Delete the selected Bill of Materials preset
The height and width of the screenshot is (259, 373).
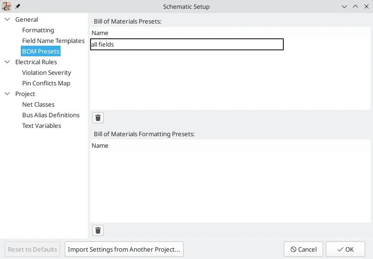pos(98,118)
